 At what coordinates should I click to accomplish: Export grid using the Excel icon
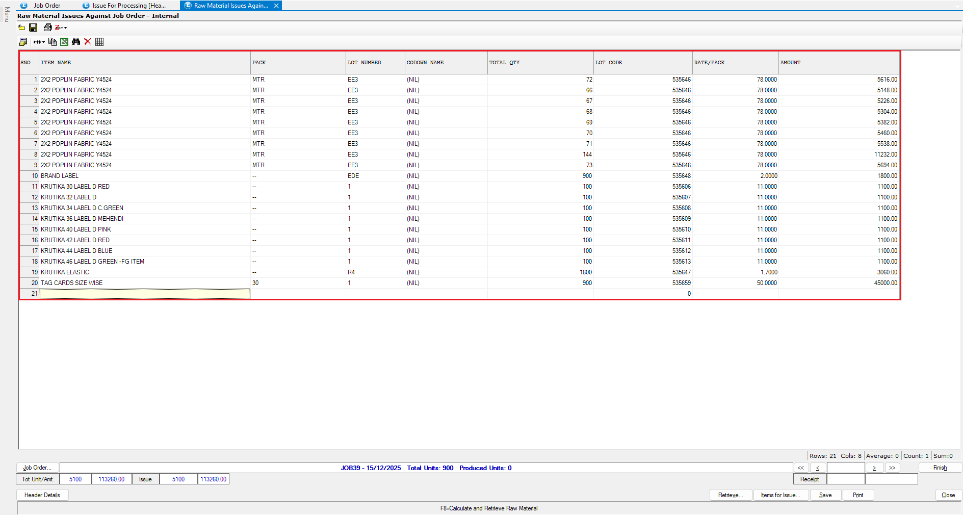tap(64, 42)
